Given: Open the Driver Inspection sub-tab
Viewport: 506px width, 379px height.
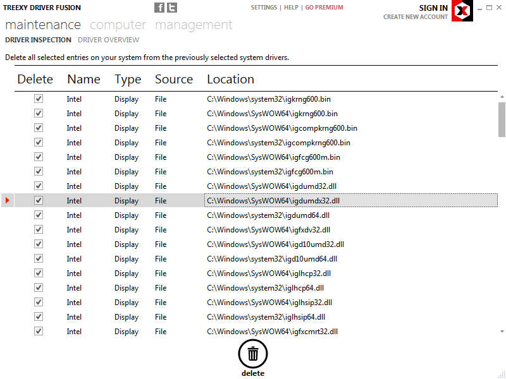Looking at the screenshot, I should tap(38, 40).
